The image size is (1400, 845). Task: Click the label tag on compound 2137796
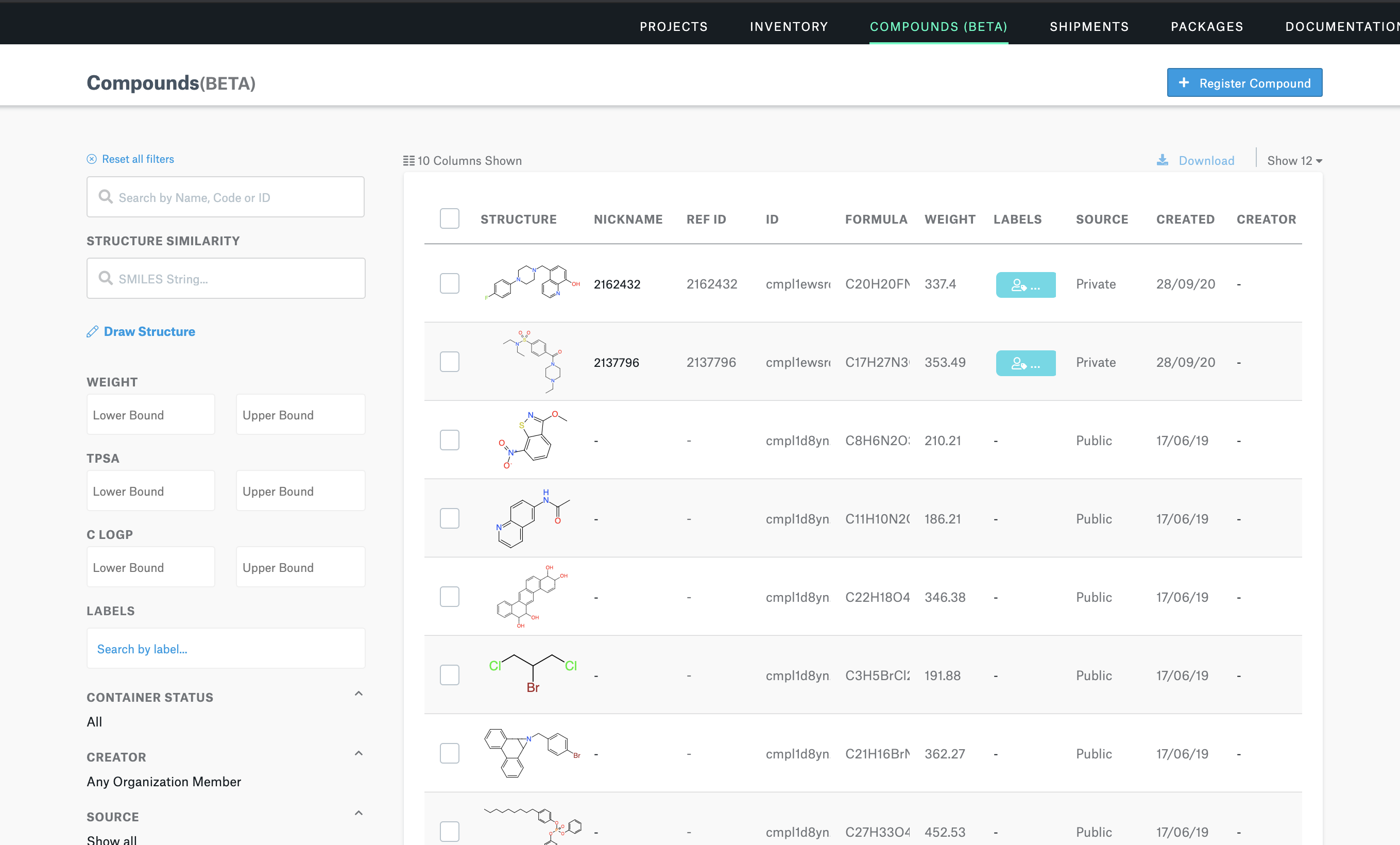[1026, 363]
